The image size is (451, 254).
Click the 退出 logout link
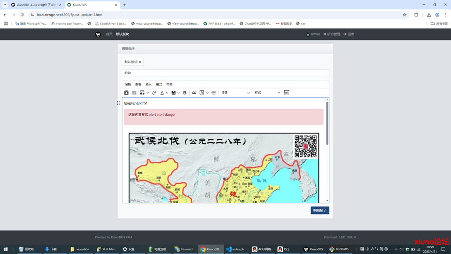(349, 34)
